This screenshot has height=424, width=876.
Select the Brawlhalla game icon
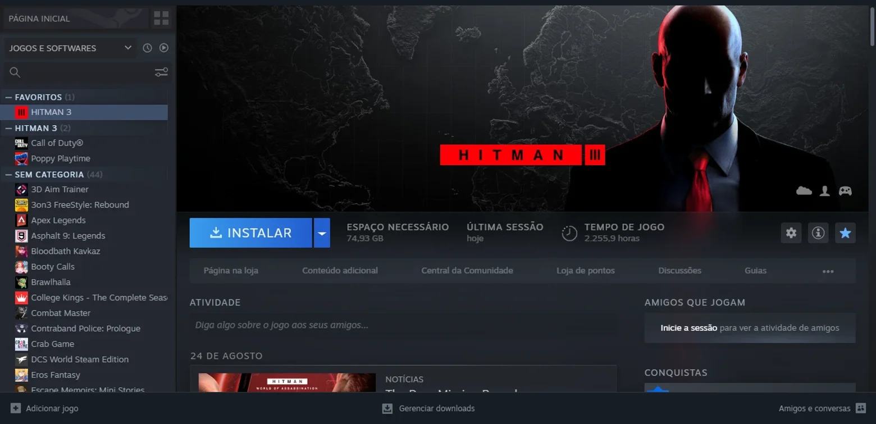pyautogui.click(x=21, y=282)
